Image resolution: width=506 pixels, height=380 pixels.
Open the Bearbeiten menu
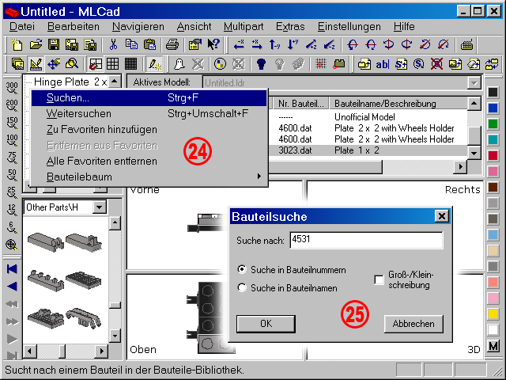coord(74,26)
